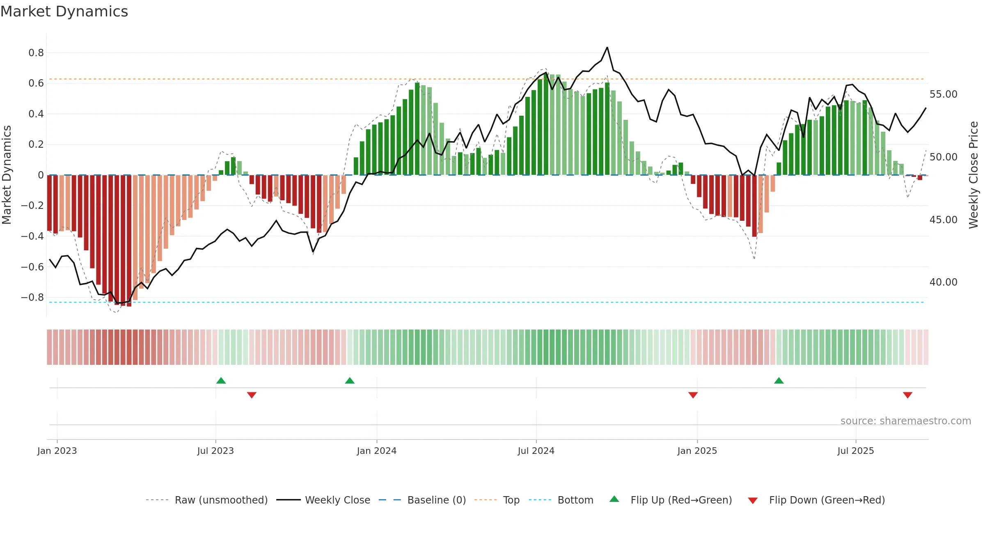This screenshot has width=985, height=554.
Task: Click the Jul 2024 x-axis label
Action: [536, 451]
